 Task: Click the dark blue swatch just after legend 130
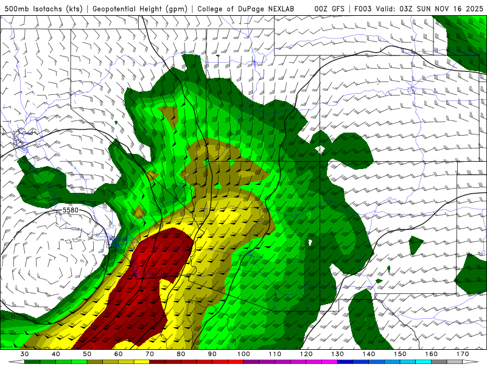pos(345,362)
